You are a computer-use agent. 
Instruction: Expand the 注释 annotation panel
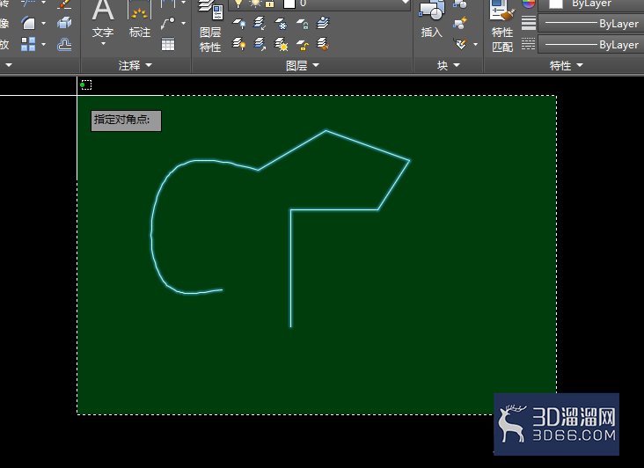pyautogui.click(x=135, y=65)
